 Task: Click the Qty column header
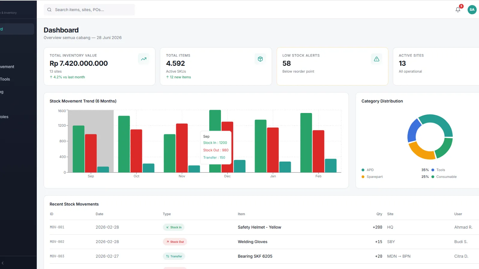[379, 214]
